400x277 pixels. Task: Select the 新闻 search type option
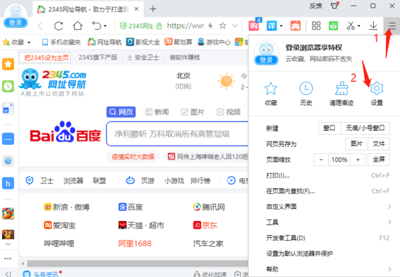coord(156,111)
